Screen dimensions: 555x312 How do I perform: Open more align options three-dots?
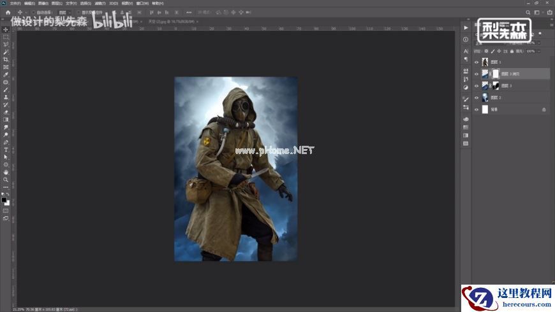tap(189, 12)
